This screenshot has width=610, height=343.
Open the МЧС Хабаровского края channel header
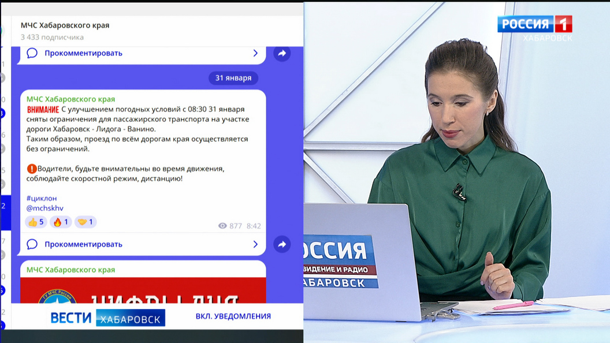pyautogui.click(x=65, y=25)
